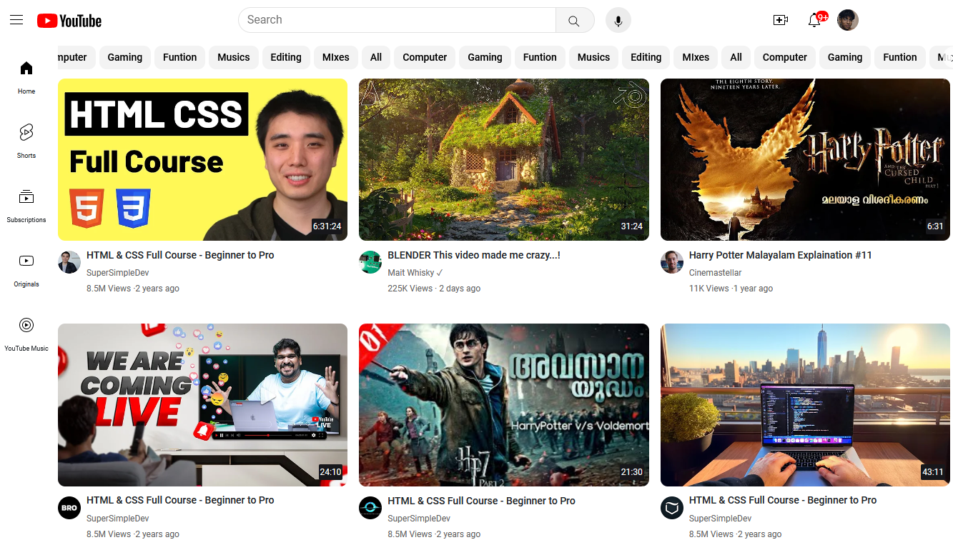Select the first Editing filter chip
953x545 pixels.
286,57
